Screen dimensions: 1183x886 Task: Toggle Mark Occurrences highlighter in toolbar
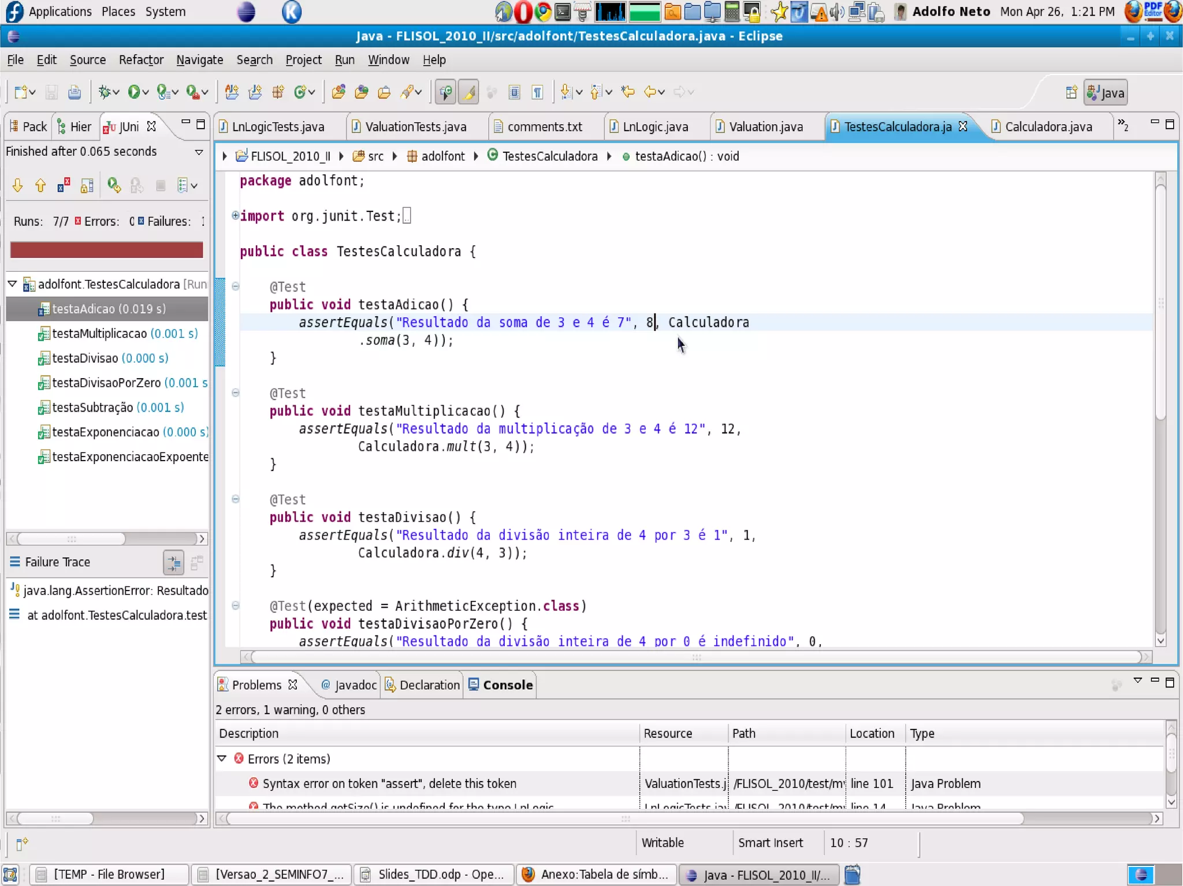[x=468, y=92]
